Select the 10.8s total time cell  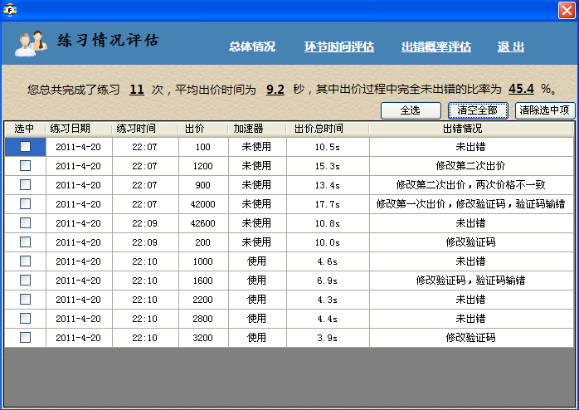[x=328, y=223]
